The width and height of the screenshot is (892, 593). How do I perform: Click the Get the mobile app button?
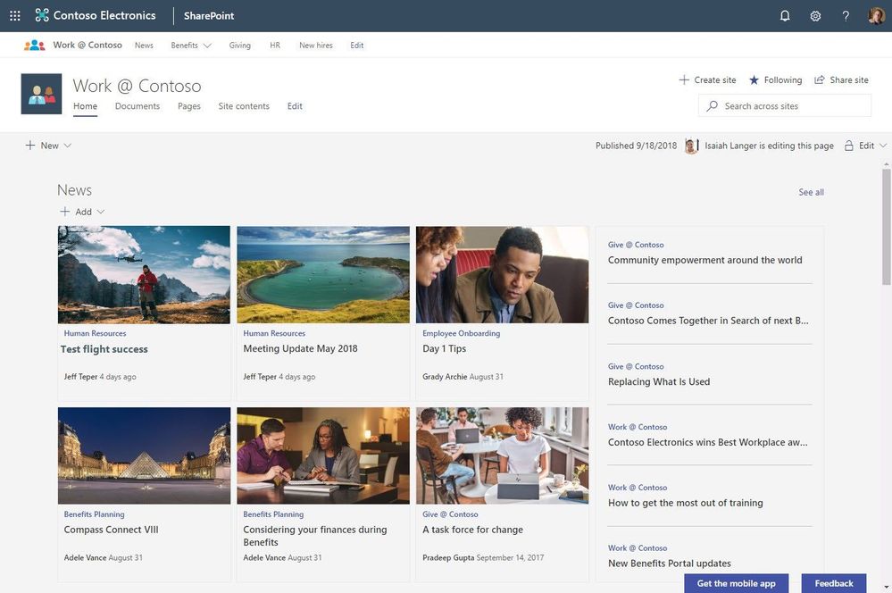click(x=736, y=583)
